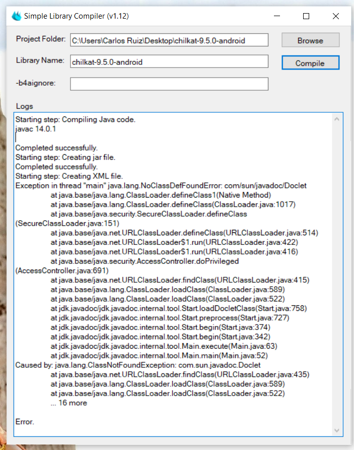Click the final 'Error.' log line

click(x=25, y=422)
